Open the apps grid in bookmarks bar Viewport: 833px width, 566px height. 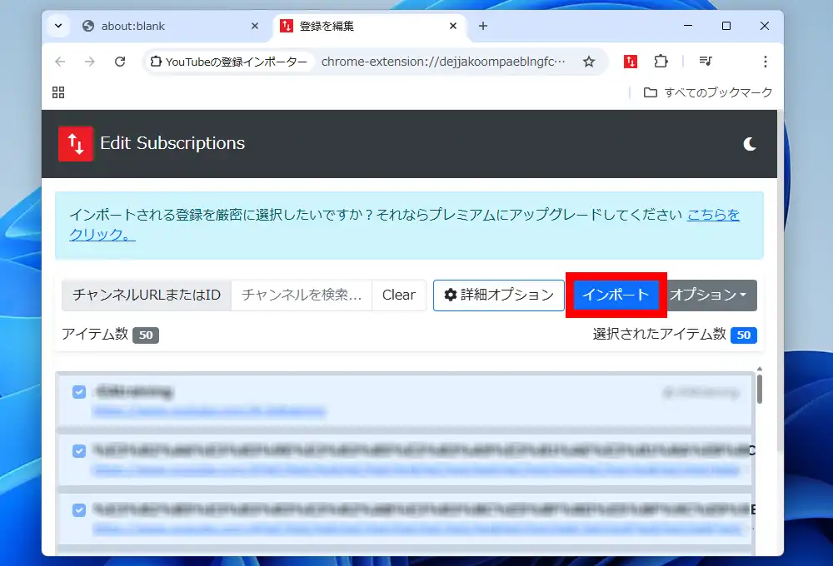[58, 92]
